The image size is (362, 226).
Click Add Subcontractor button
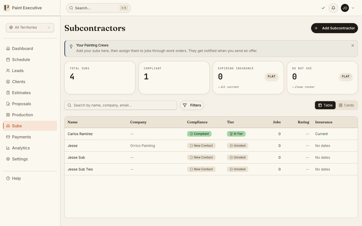point(334,28)
